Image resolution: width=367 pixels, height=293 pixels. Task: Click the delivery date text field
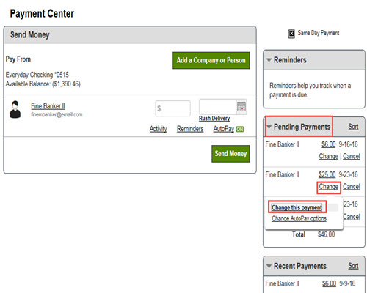217,107
